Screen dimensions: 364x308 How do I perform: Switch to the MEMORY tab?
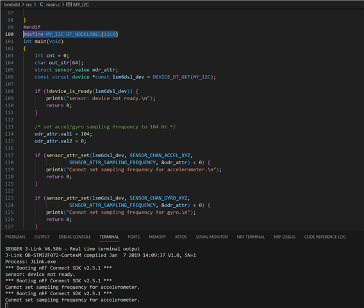pyautogui.click(x=158, y=237)
